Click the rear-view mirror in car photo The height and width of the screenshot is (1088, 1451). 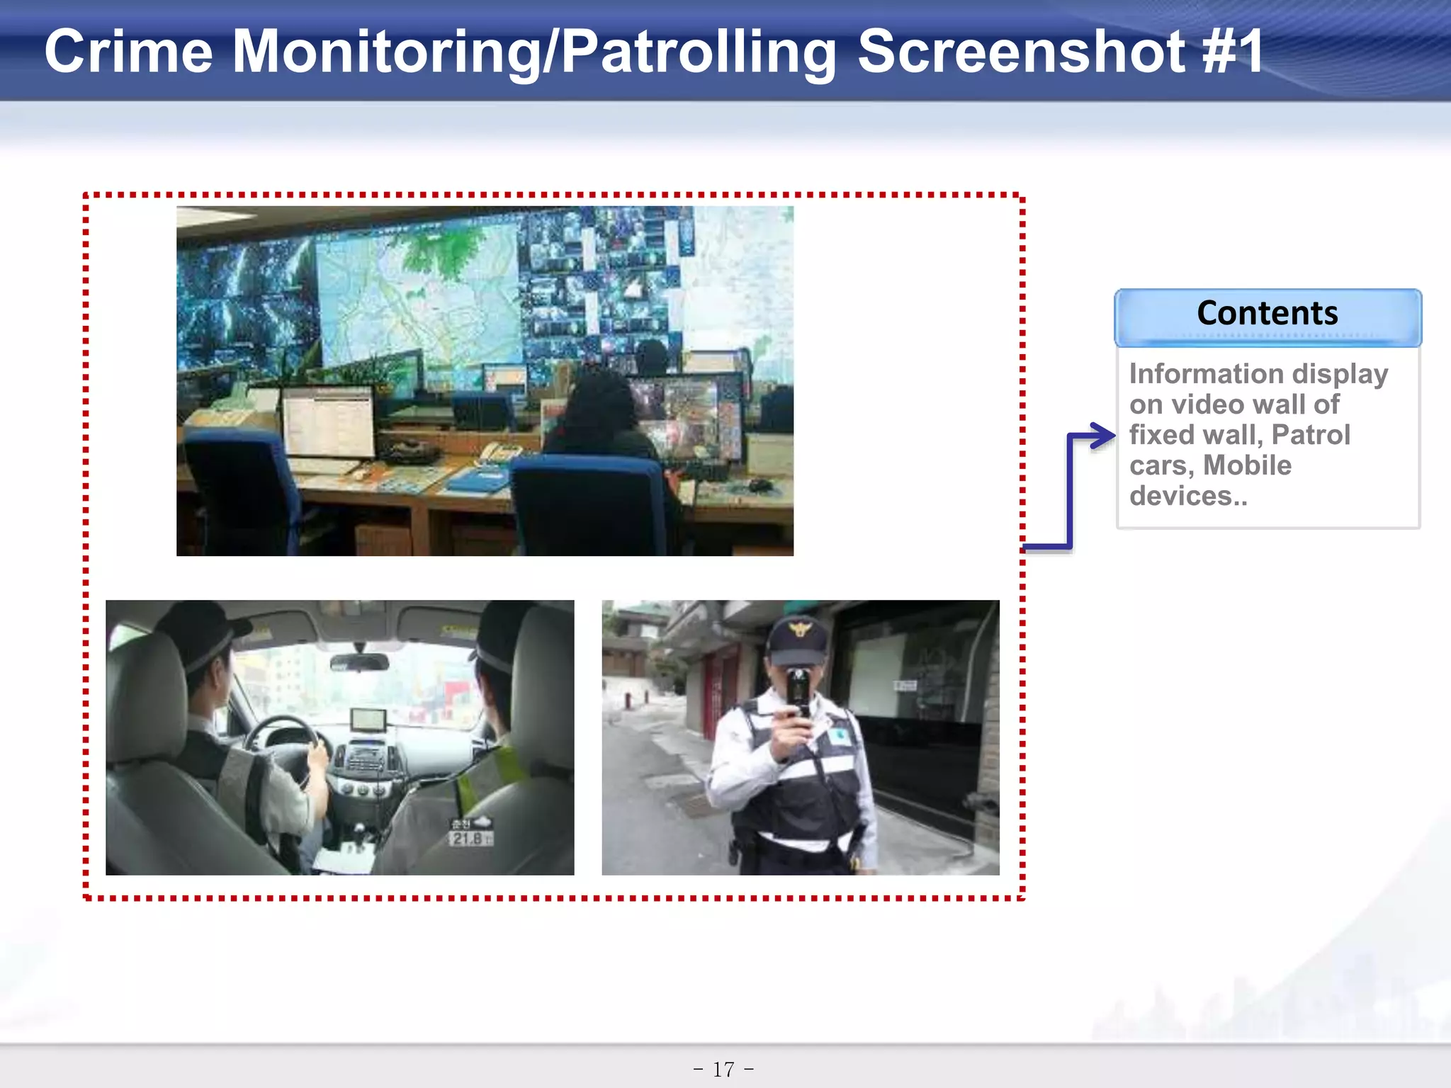(x=359, y=662)
